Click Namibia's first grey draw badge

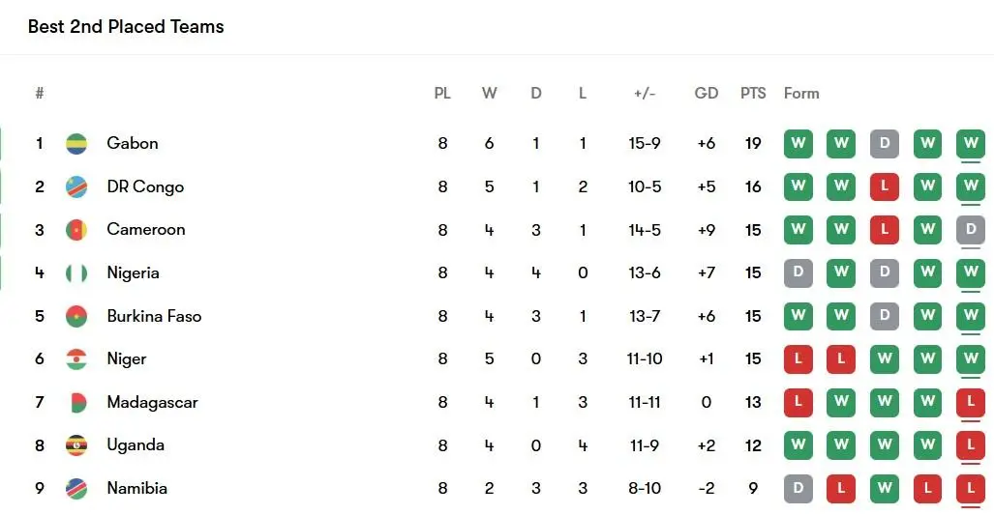(x=798, y=489)
